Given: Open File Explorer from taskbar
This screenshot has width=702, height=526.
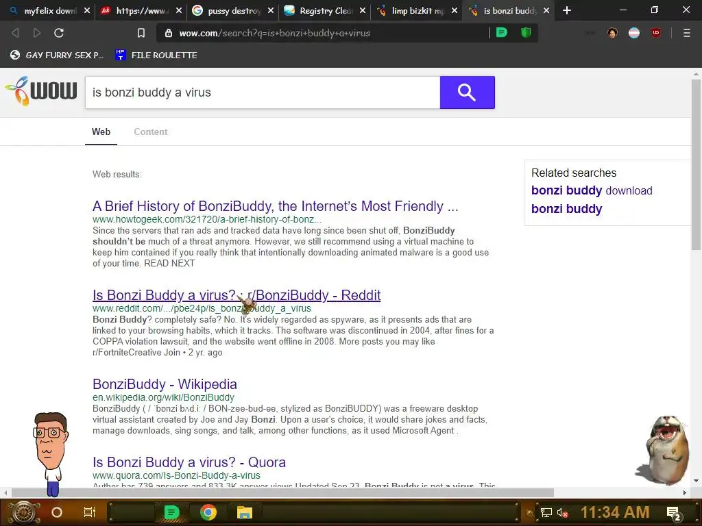Looking at the screenshot, I should point(245,512).
